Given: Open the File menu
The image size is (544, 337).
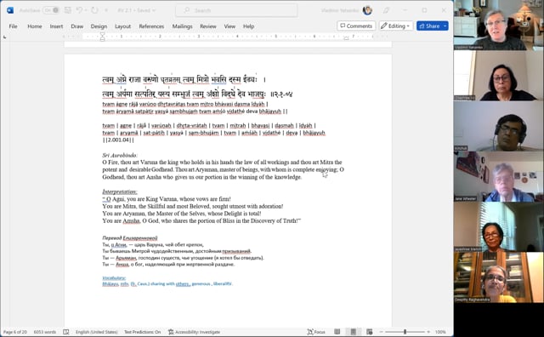Looking at the screenshot, I should (x=14, y=26).
